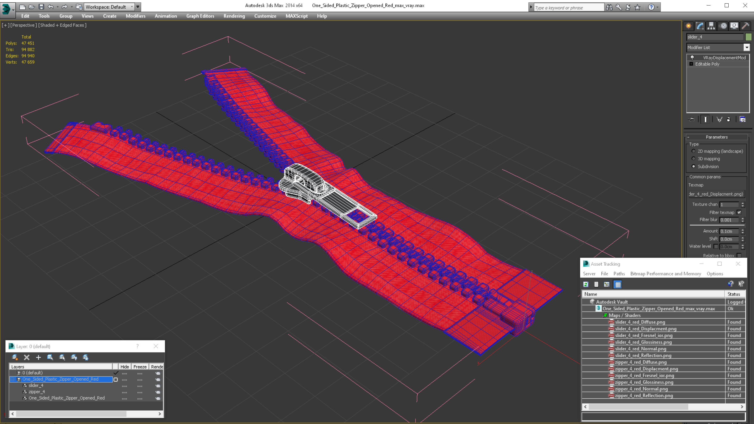Refresh the Asset Tracking list
The width and height of the screenshot is (754, 424).
(586, 284)
